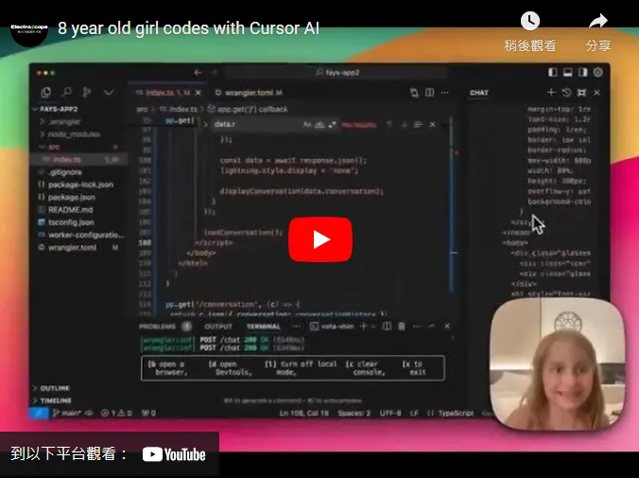This screenshot has height=478, width=639.
Task: Open the Source Control branch icon
Action: 87,92
